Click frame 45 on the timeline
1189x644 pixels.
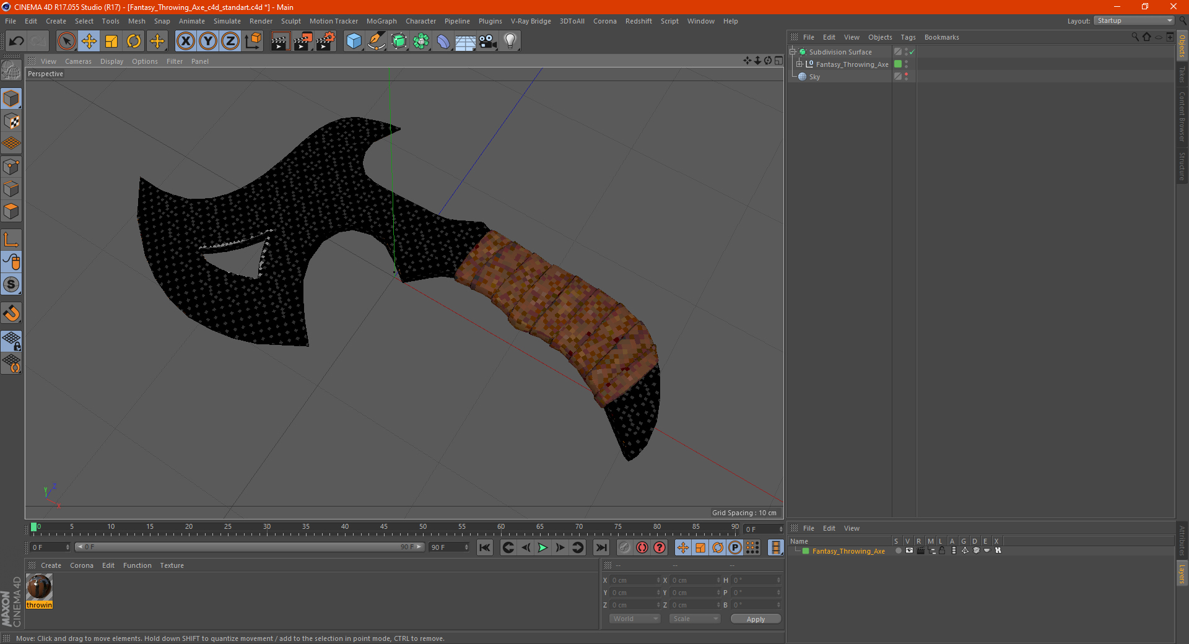pos(384,527)
